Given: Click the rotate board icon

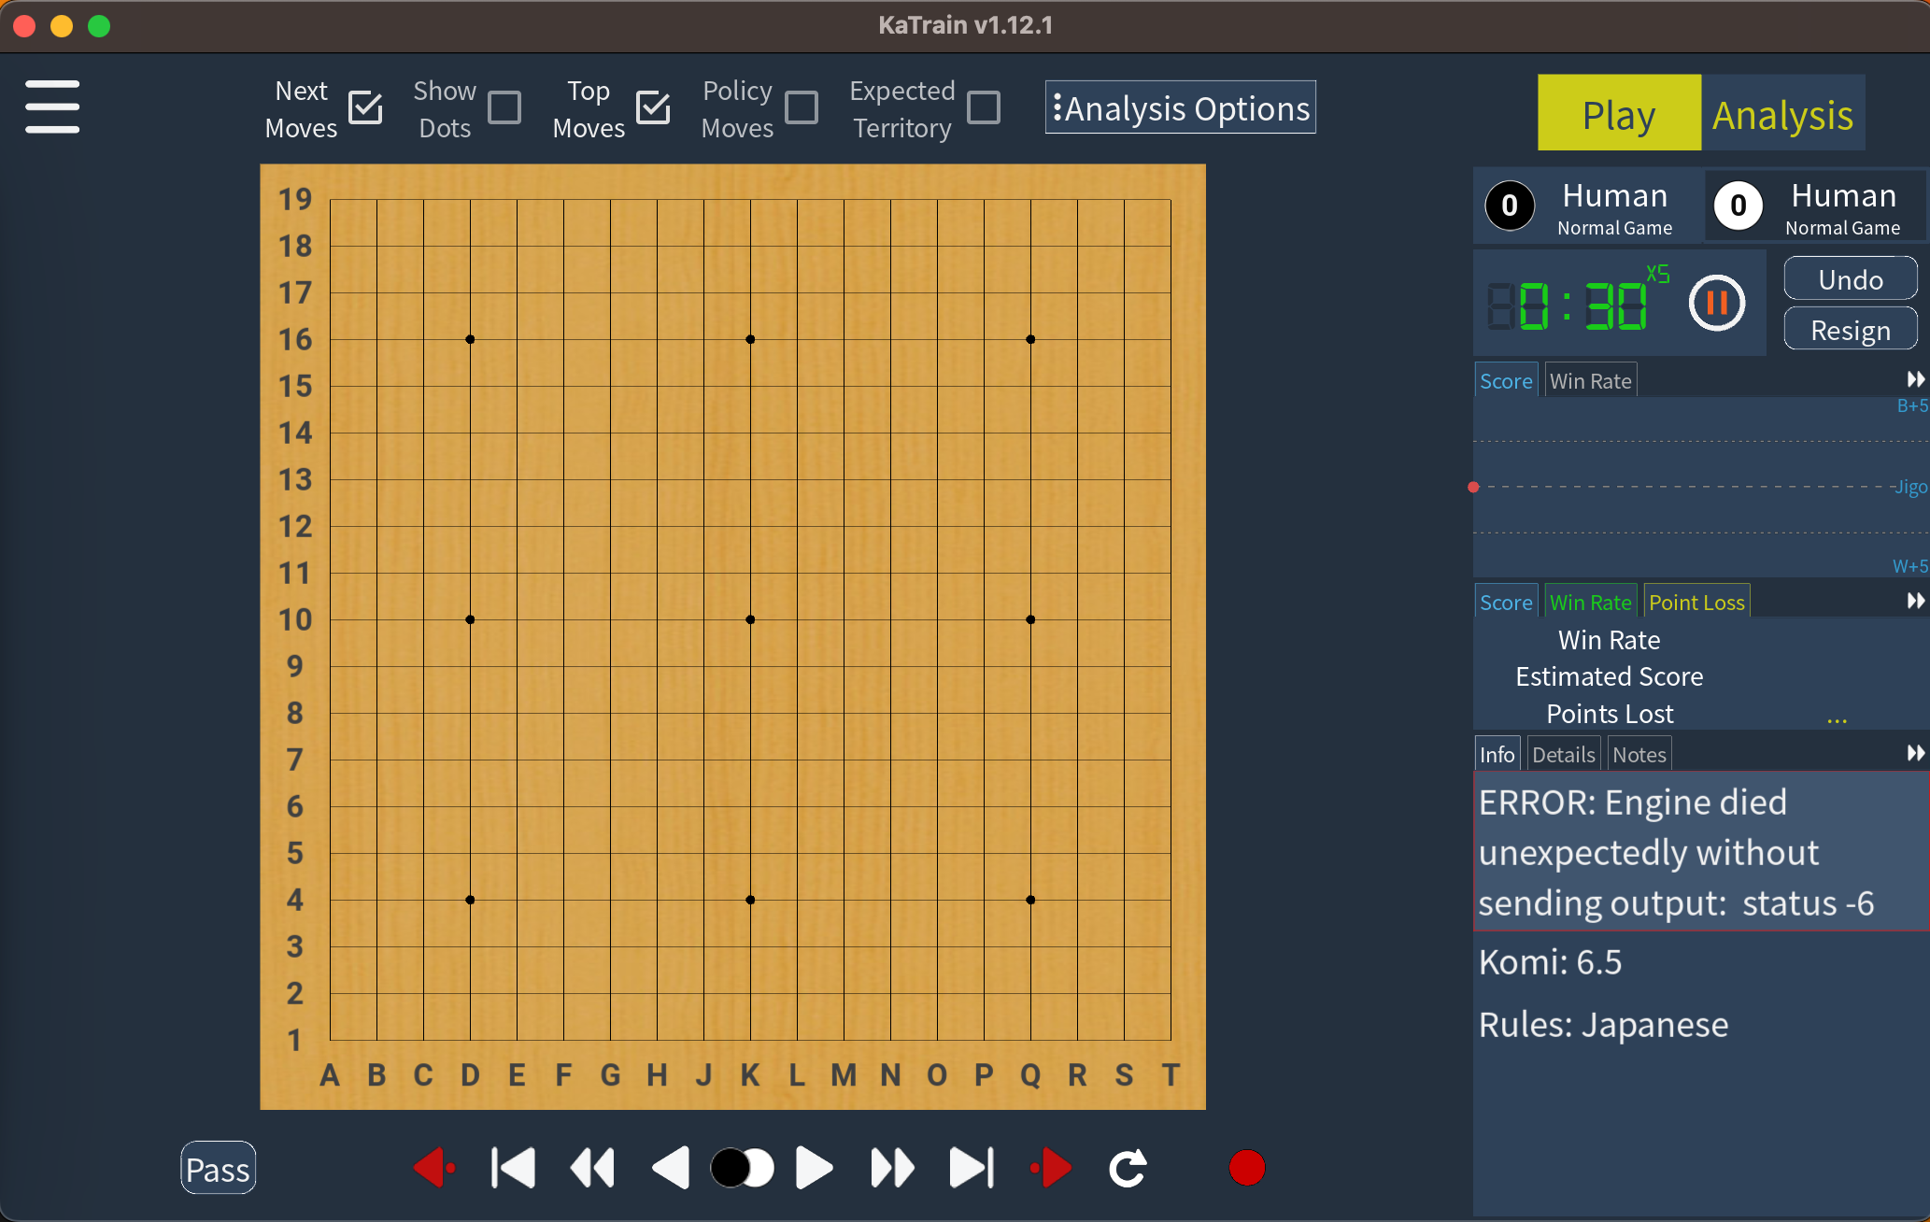Looking at the screenshot, I should point(1128,1168).
